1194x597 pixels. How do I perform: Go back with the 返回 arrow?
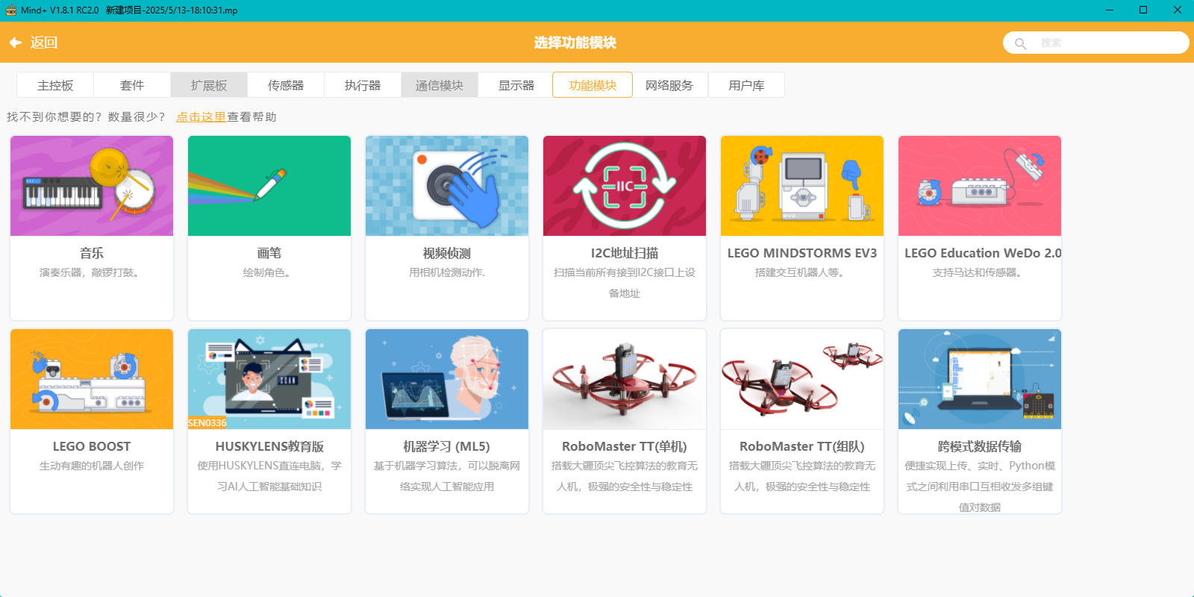click(15, 43)
